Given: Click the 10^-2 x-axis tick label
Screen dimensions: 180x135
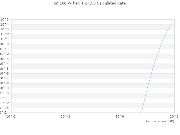Looking at the screenshot, I should coord(11,116).
